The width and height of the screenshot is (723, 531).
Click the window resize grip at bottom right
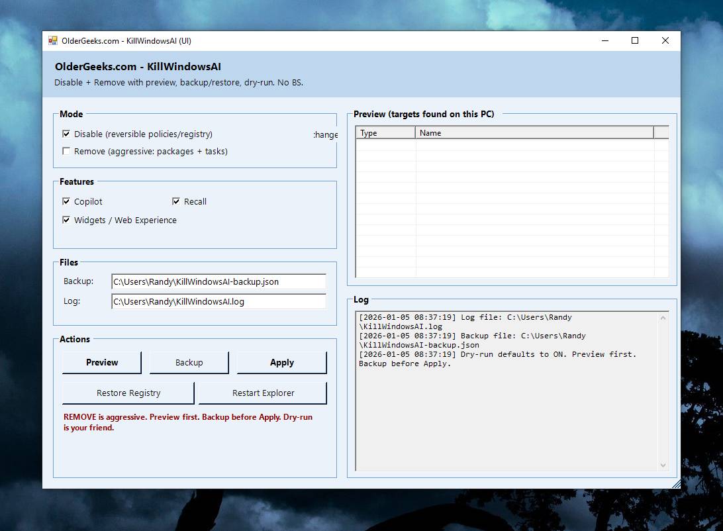(x=677, y=484)
